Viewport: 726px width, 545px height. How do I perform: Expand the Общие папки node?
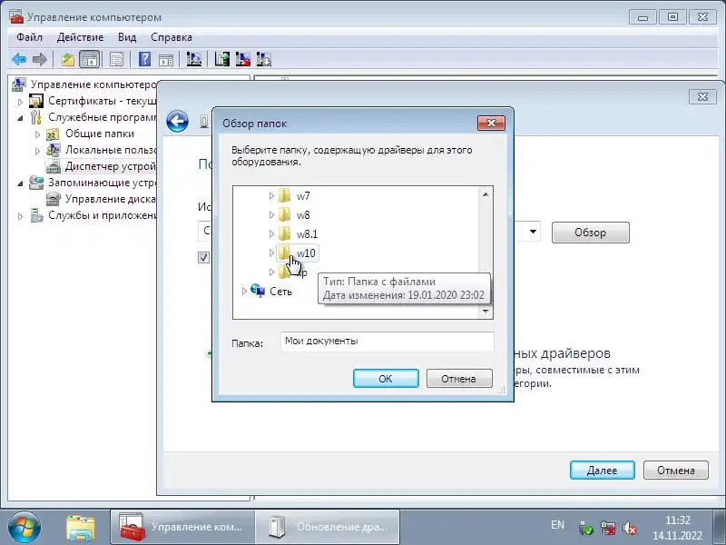37,134
